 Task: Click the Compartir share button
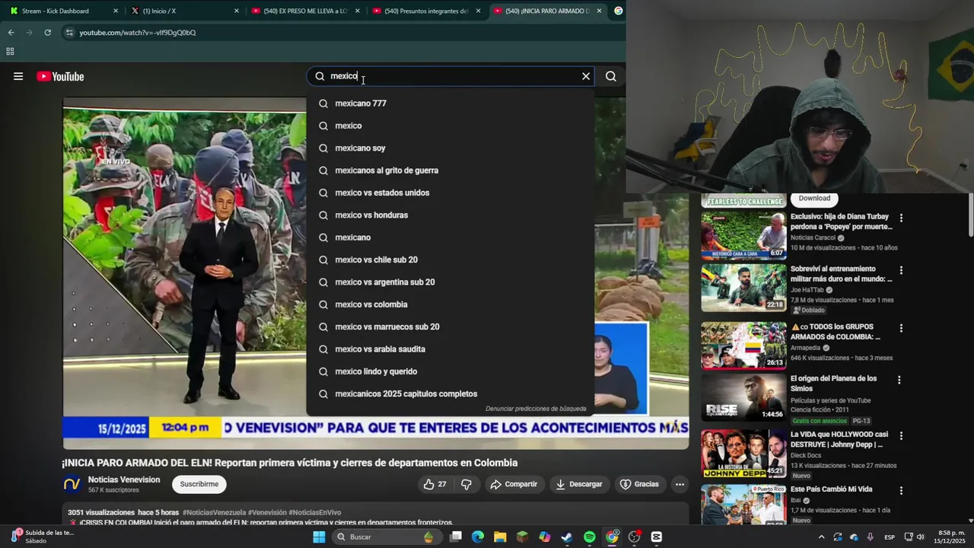coord(514,484)
